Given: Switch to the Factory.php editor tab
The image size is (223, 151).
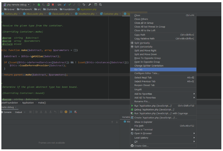Looking at the screenshot, I should [x=11, y=14].
